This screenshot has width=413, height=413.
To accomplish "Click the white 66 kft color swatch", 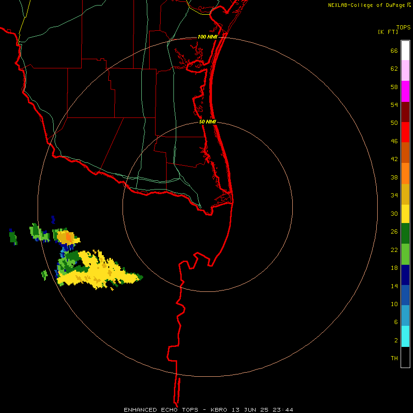I will [405, 50].
